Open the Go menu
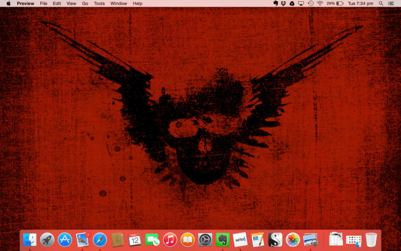 85,3
